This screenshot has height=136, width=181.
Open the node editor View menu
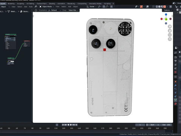tap(13, 7)
